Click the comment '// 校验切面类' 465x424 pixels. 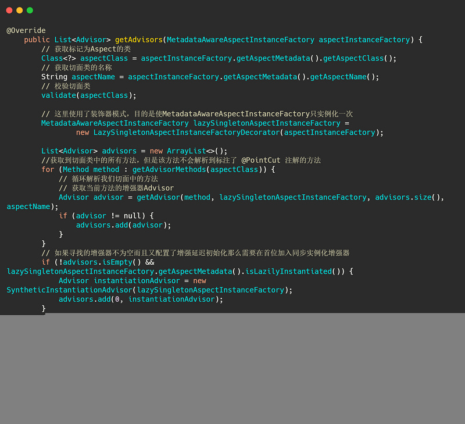[x=66, y=86]
